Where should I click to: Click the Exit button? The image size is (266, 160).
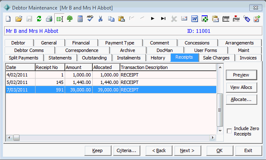pyautogui.click(x=248, y=150)
